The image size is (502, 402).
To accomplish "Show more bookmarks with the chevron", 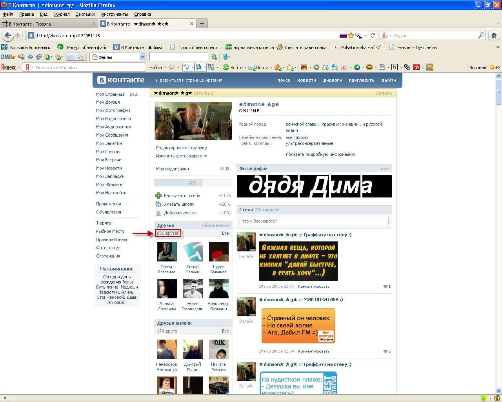I will point(498,47).
